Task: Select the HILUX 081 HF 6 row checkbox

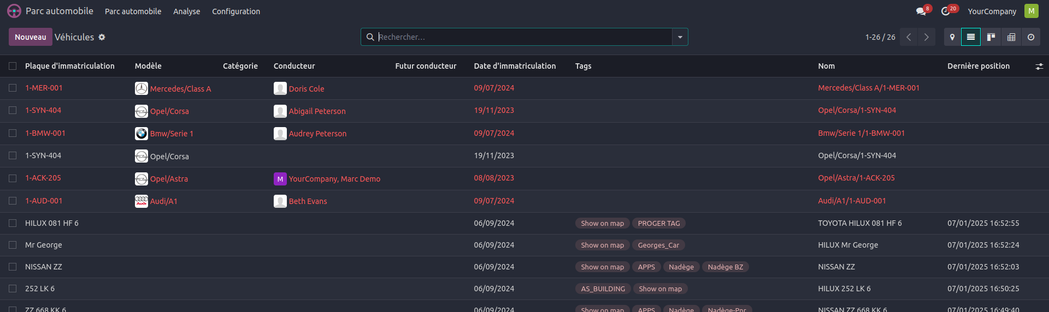Action: (x=13, y=223)
